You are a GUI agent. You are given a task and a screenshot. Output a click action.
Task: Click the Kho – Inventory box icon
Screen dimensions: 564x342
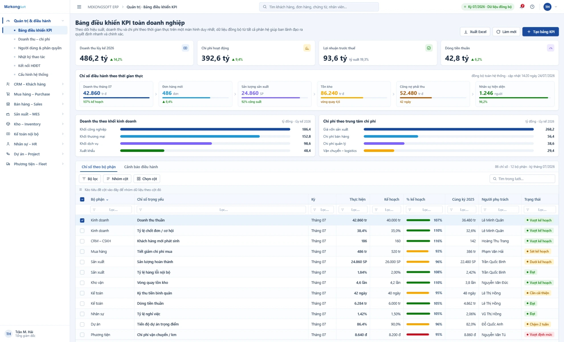(8, 124)
